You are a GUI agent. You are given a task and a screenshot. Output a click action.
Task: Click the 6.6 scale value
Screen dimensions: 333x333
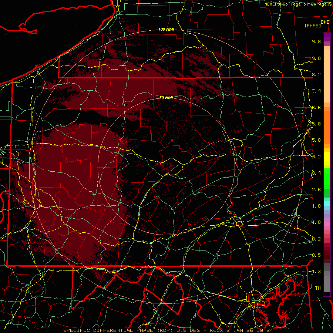[x=316, y=107]
